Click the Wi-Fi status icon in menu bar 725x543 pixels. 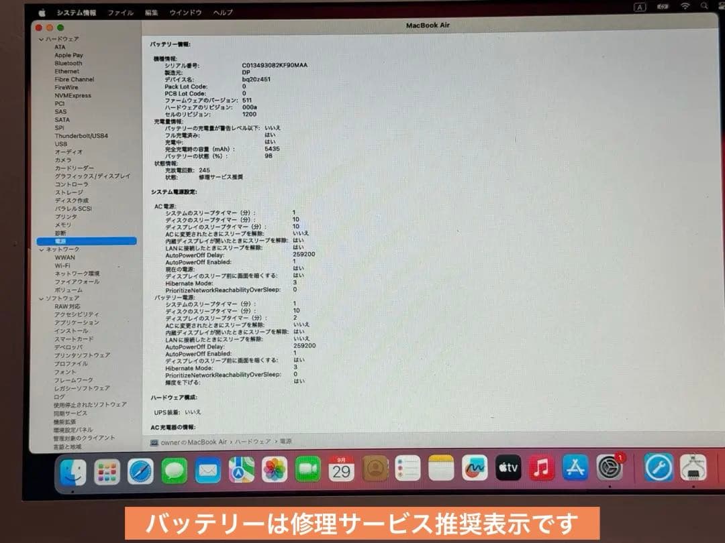click(x=685, y=6)
